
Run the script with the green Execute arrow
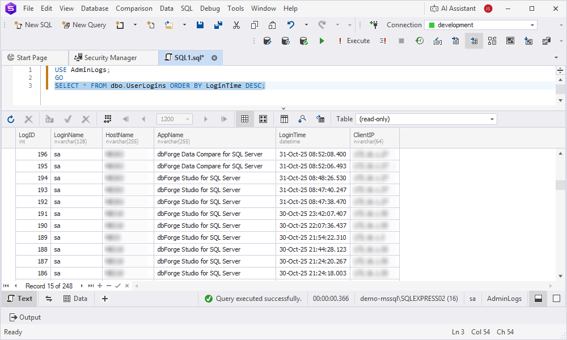[321, 41]
